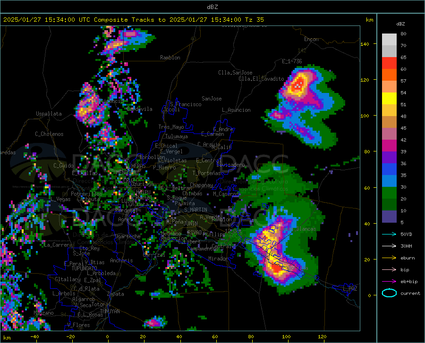This screenshot has height=343, width=425.
Task: Click the Anchoris place label
Action: click(121, 260)
